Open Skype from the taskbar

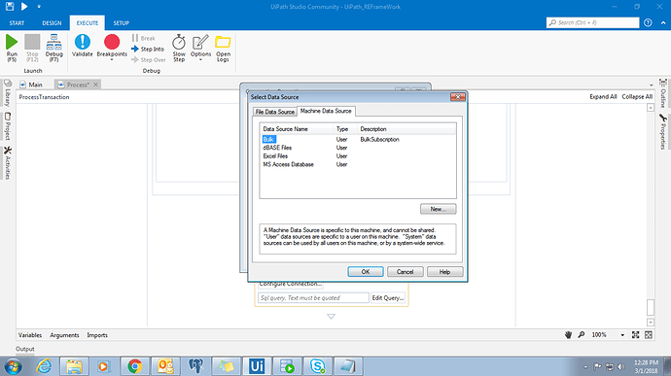click(x=318, y=366)
